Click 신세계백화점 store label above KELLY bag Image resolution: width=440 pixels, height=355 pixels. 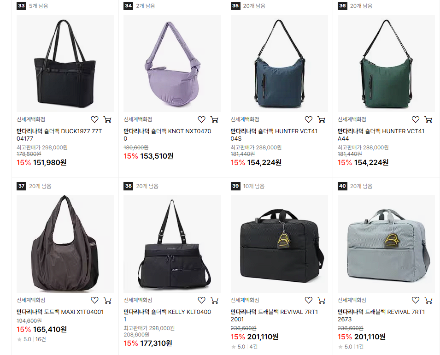(138, 300)
